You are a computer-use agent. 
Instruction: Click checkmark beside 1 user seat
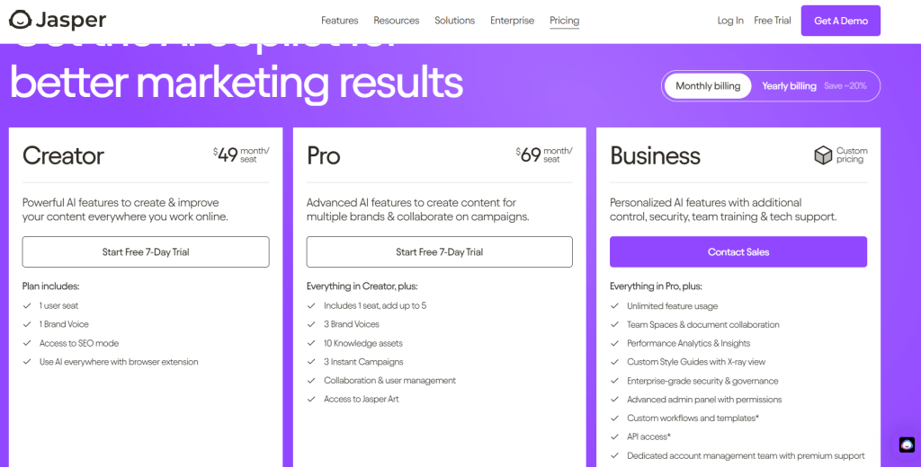(27, 306)
